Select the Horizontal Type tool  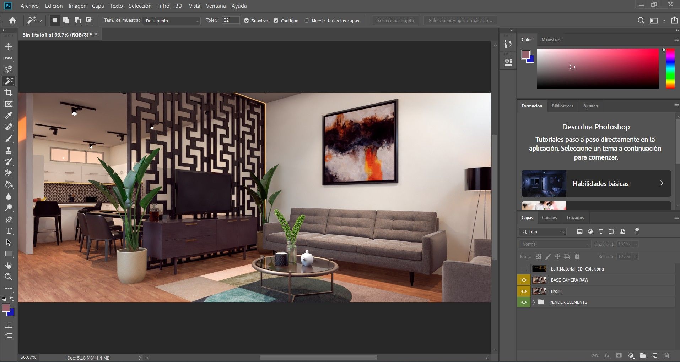[9, 231]
